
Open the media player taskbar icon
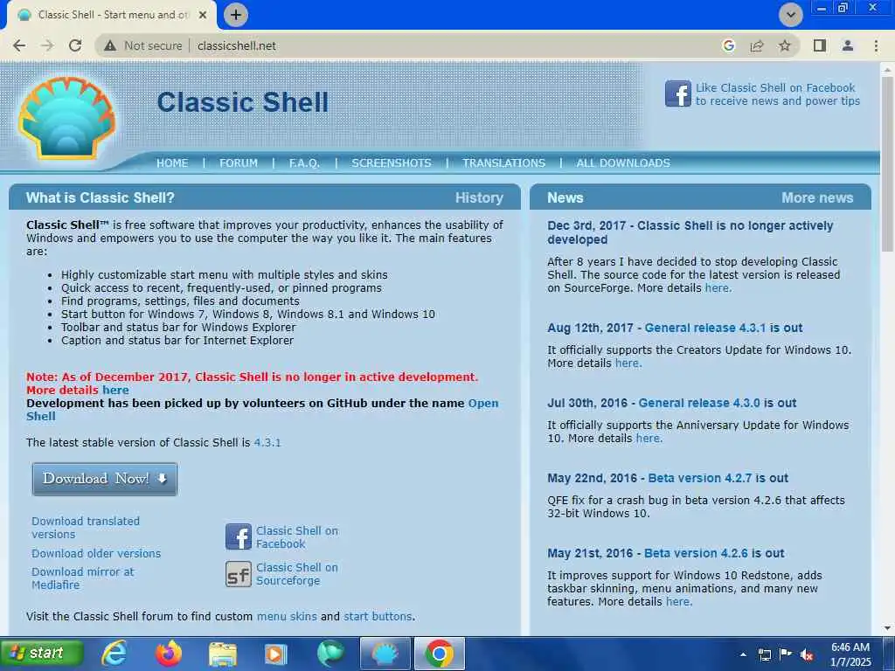pyautogui.click(x=275, y=654)
